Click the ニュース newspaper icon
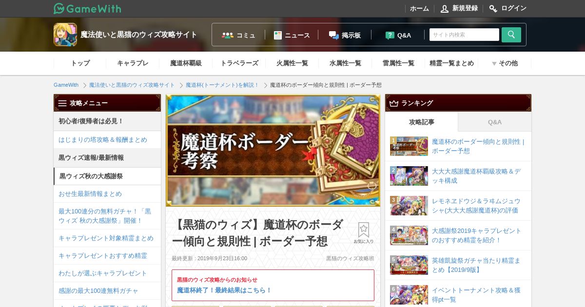 tap(278, 35)
